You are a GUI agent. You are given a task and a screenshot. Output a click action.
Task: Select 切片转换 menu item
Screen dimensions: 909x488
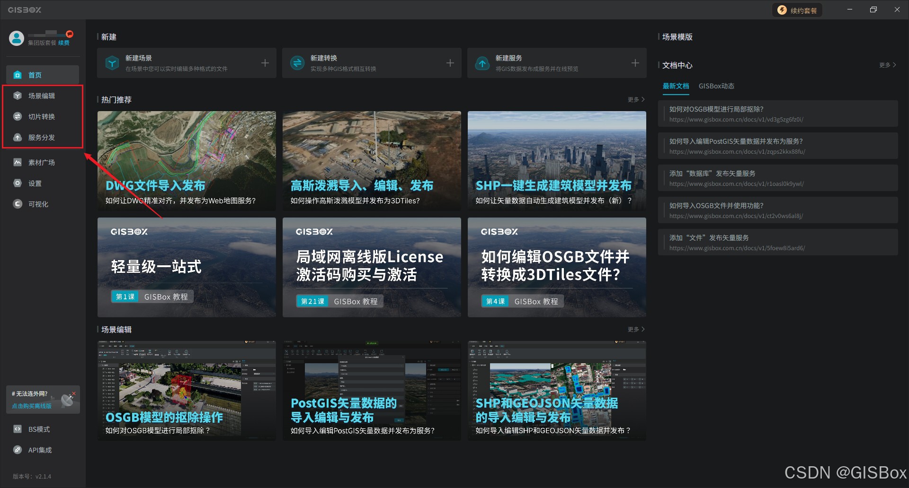point(43,116)
